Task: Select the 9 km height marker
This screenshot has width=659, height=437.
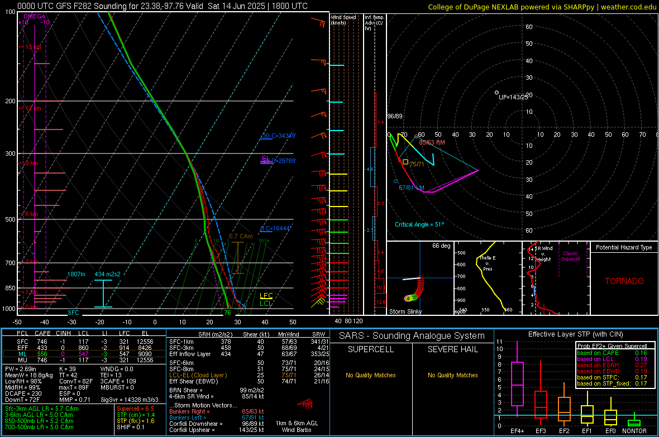Action: 31,163
